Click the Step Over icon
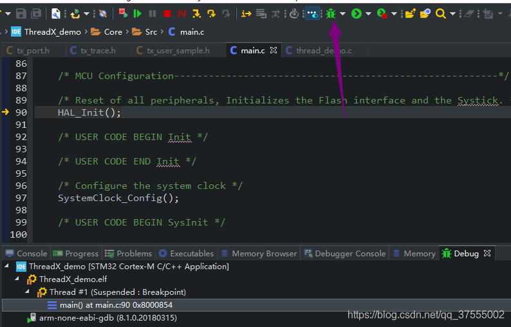The image size is (511, 327). (x=211, y=13)
